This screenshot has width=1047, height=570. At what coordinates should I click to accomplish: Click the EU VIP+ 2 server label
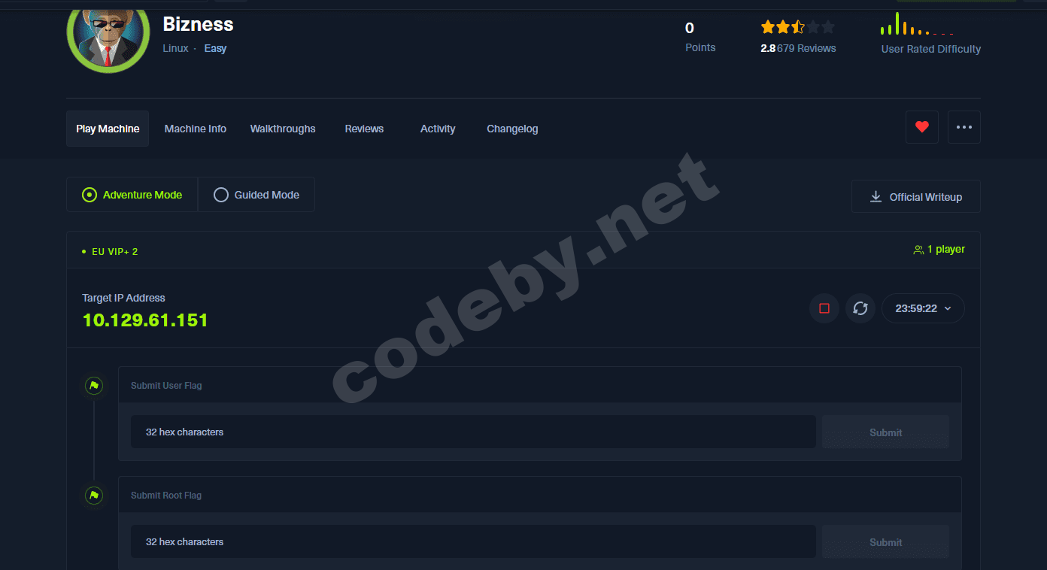[x=115, y=252]
